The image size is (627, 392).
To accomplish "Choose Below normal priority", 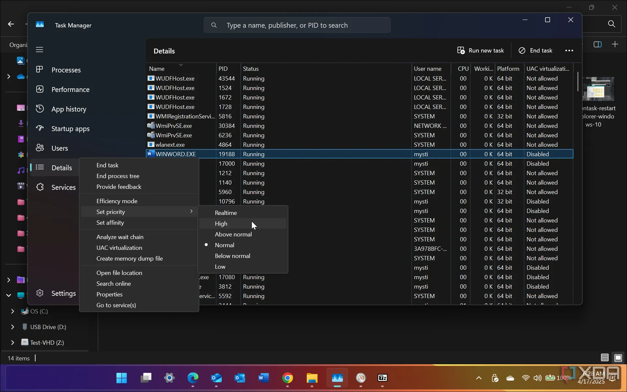I will 232,256.
